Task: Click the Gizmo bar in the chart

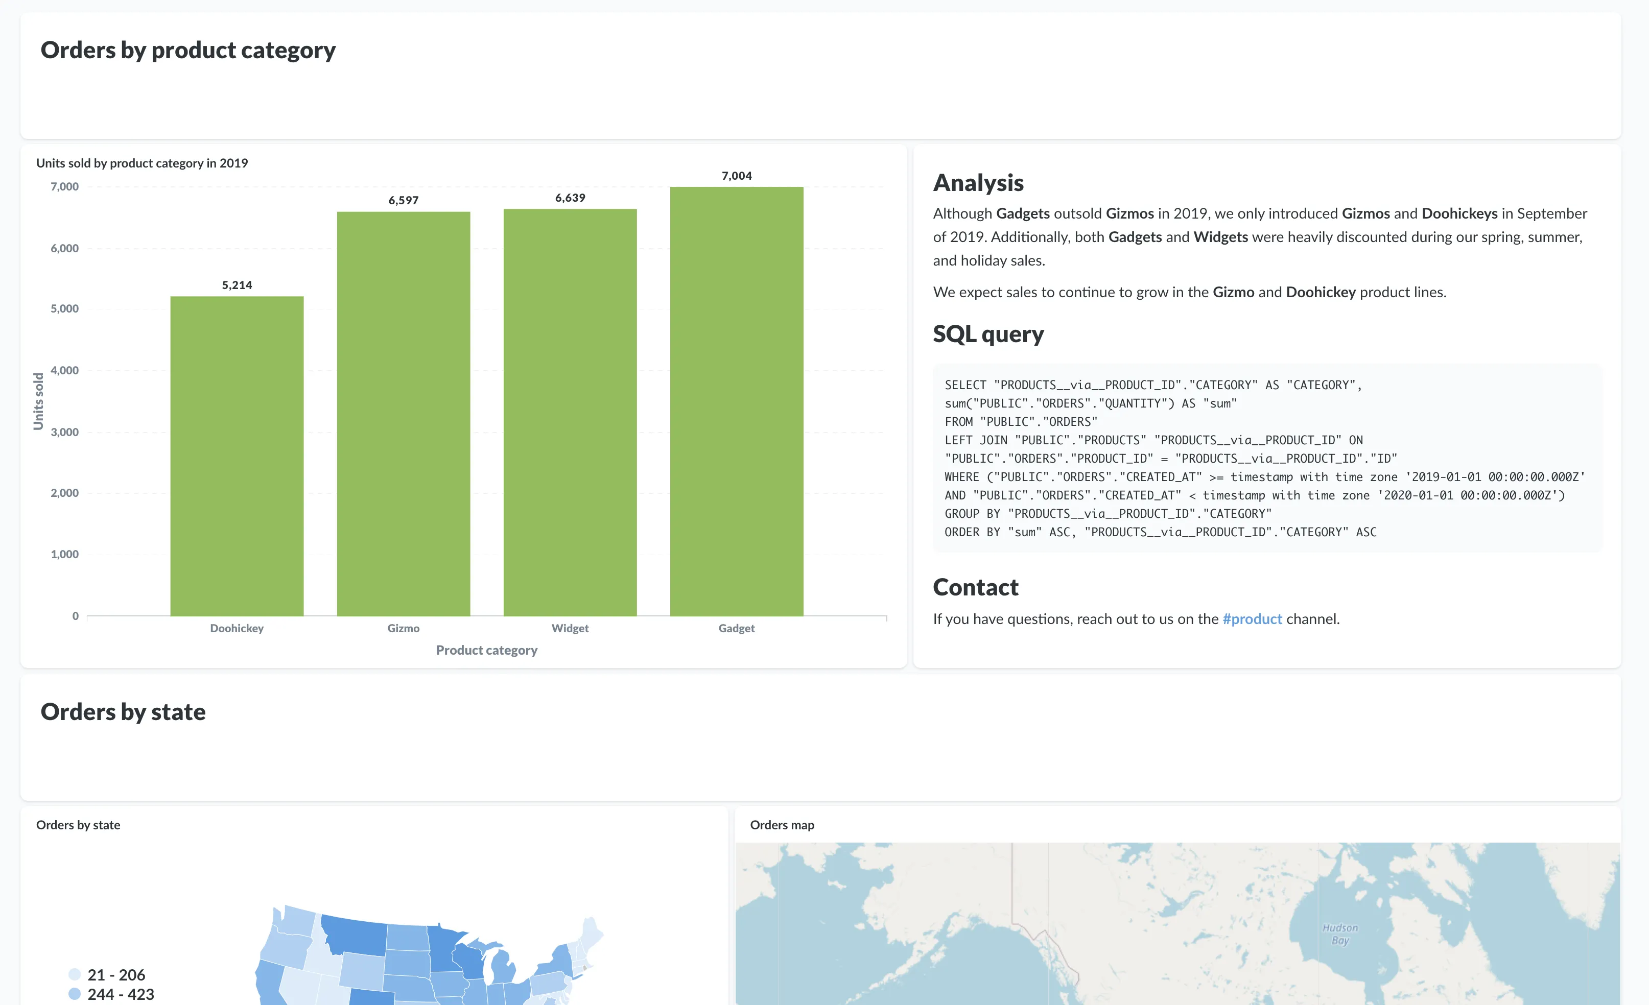Action: click(404, 414)
